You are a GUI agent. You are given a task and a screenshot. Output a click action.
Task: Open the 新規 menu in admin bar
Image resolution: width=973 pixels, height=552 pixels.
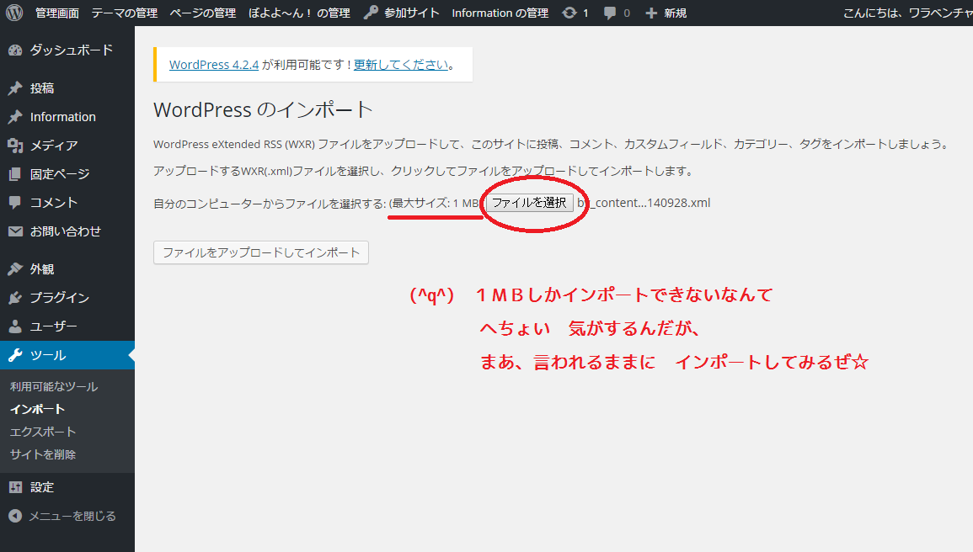[675, 13]
